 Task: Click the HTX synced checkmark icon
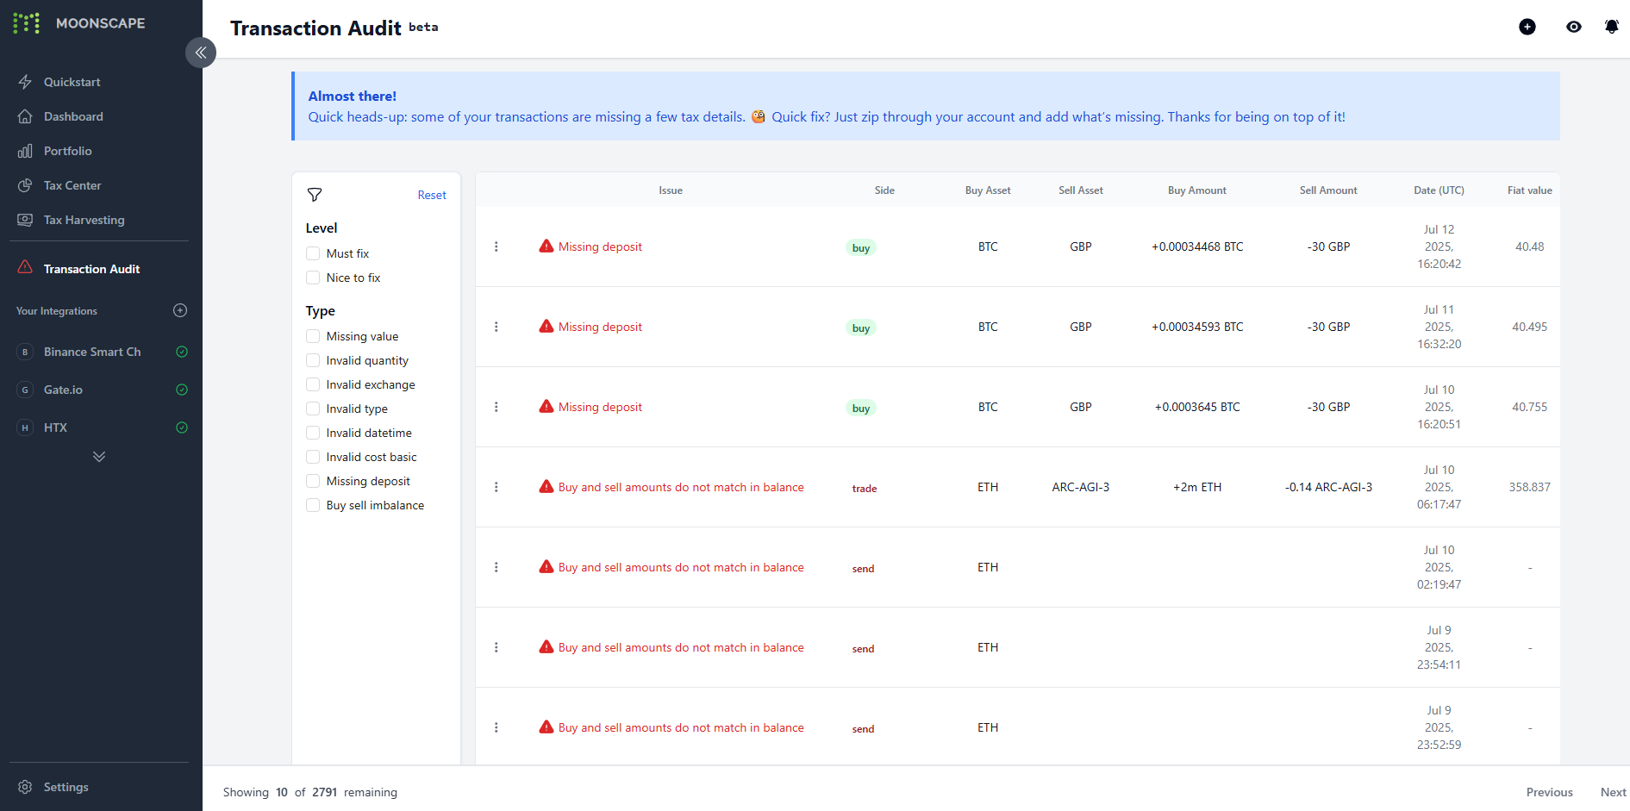coord(182,427)
